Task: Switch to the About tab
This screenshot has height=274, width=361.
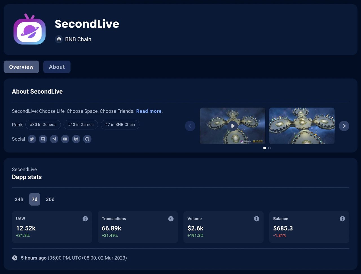Action: tap(57, 67)
